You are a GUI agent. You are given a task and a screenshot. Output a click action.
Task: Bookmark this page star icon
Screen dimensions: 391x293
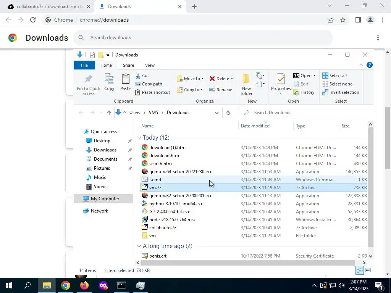click(343, 20)
